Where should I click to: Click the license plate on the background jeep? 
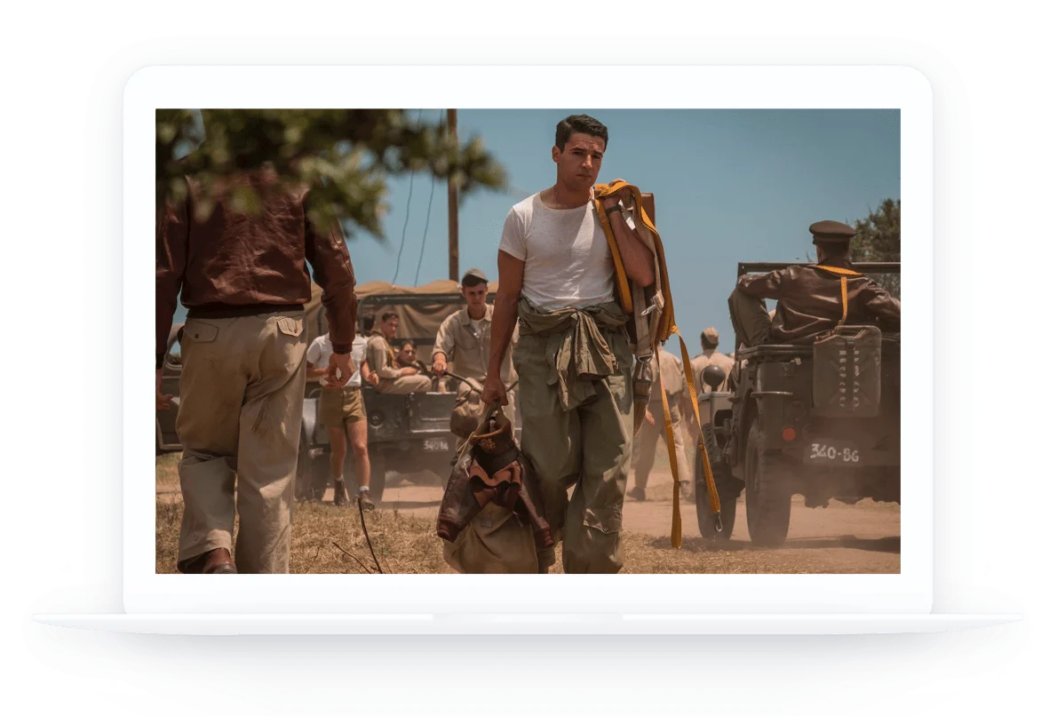click(x=435, y=445)
